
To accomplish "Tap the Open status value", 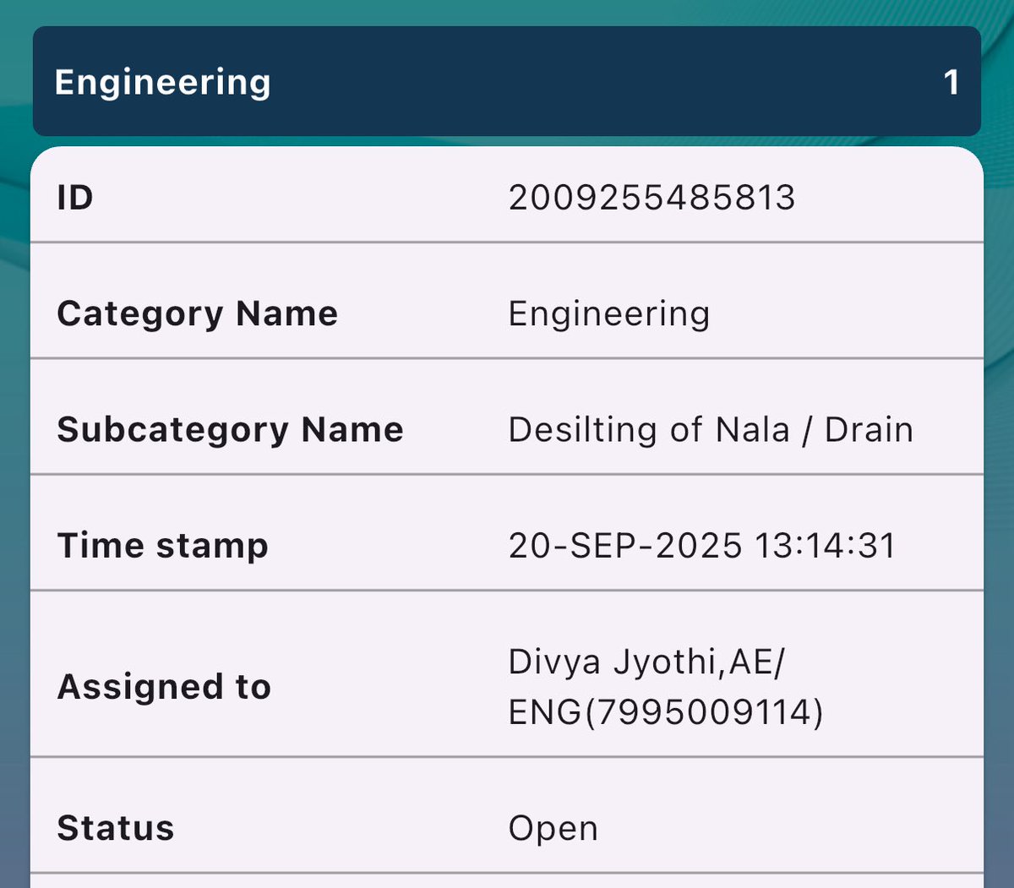I will [553, 829].
